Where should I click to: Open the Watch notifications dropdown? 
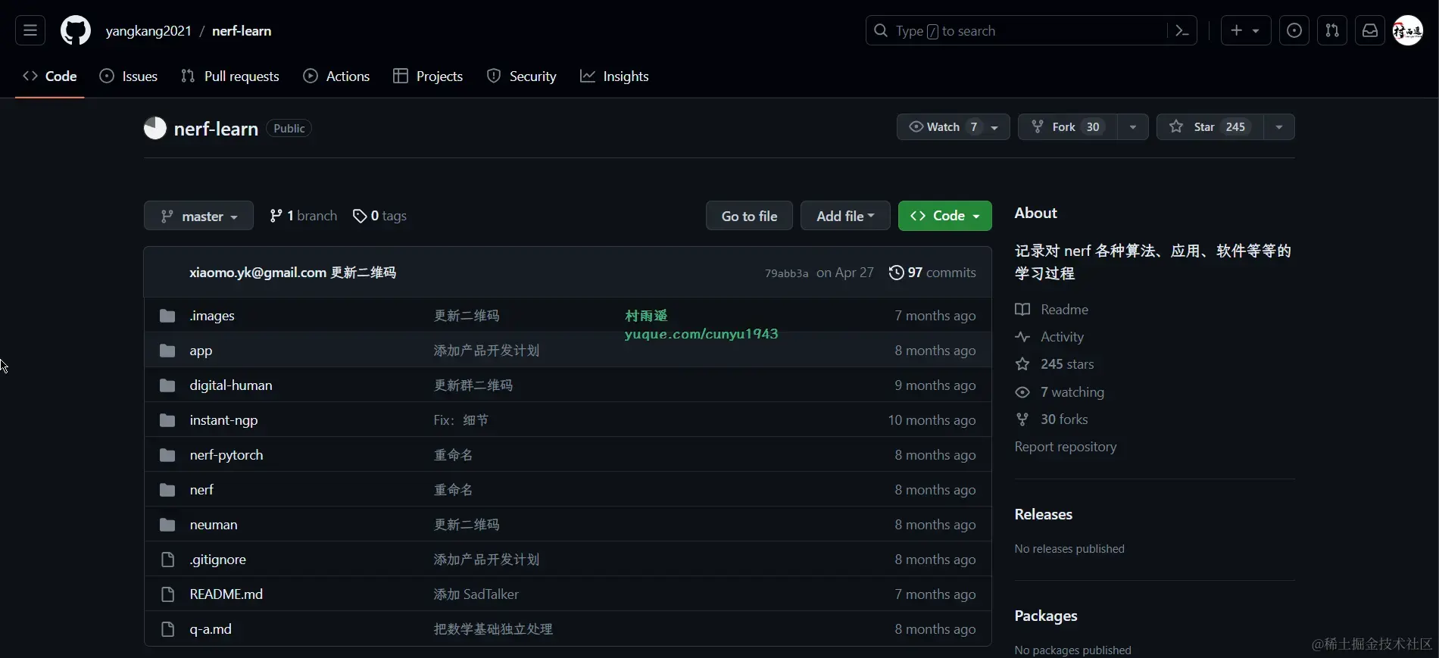pyautogui.click(x=953, y=127)
